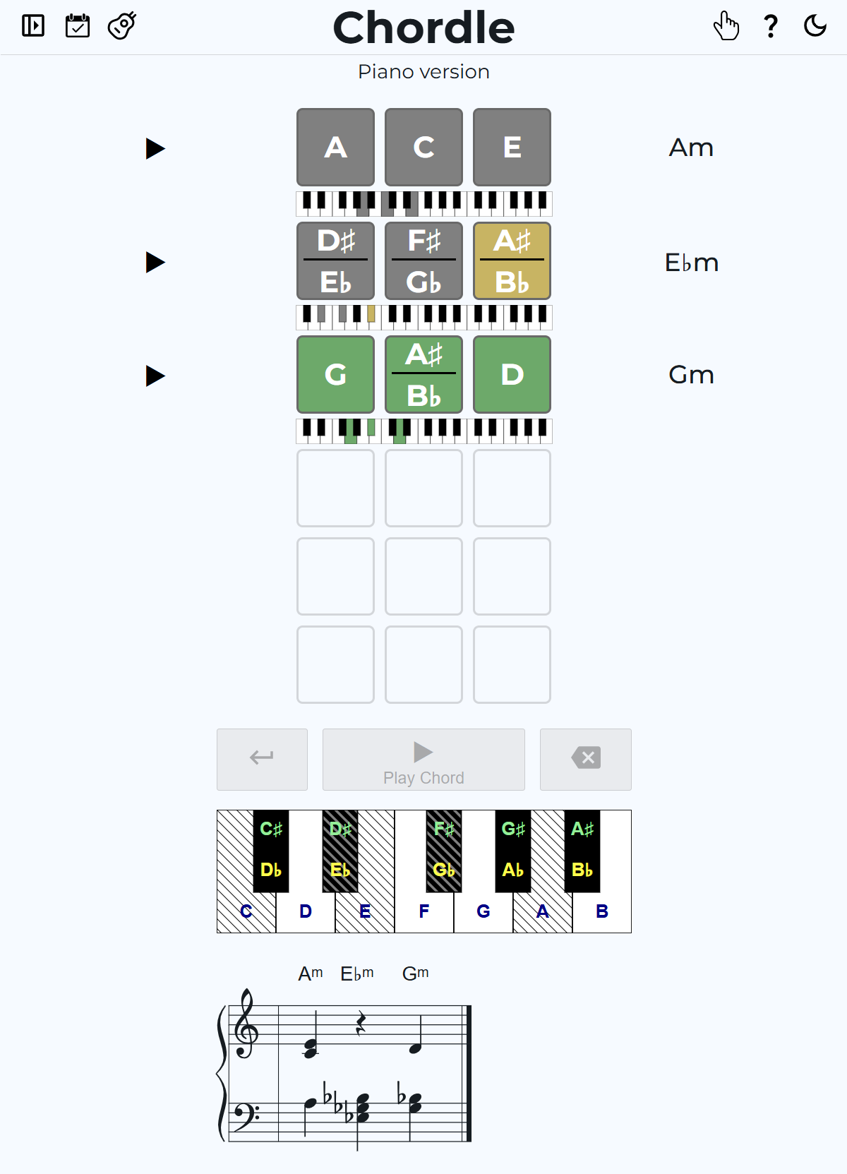Switch to the guitar version

[120, 26]
